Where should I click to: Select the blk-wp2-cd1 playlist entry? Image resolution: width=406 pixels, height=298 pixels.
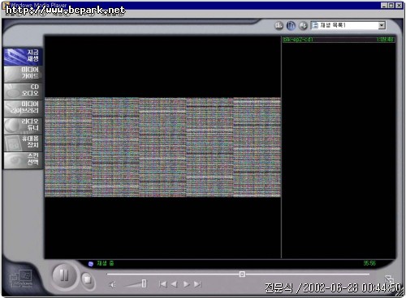coord(339,40)
